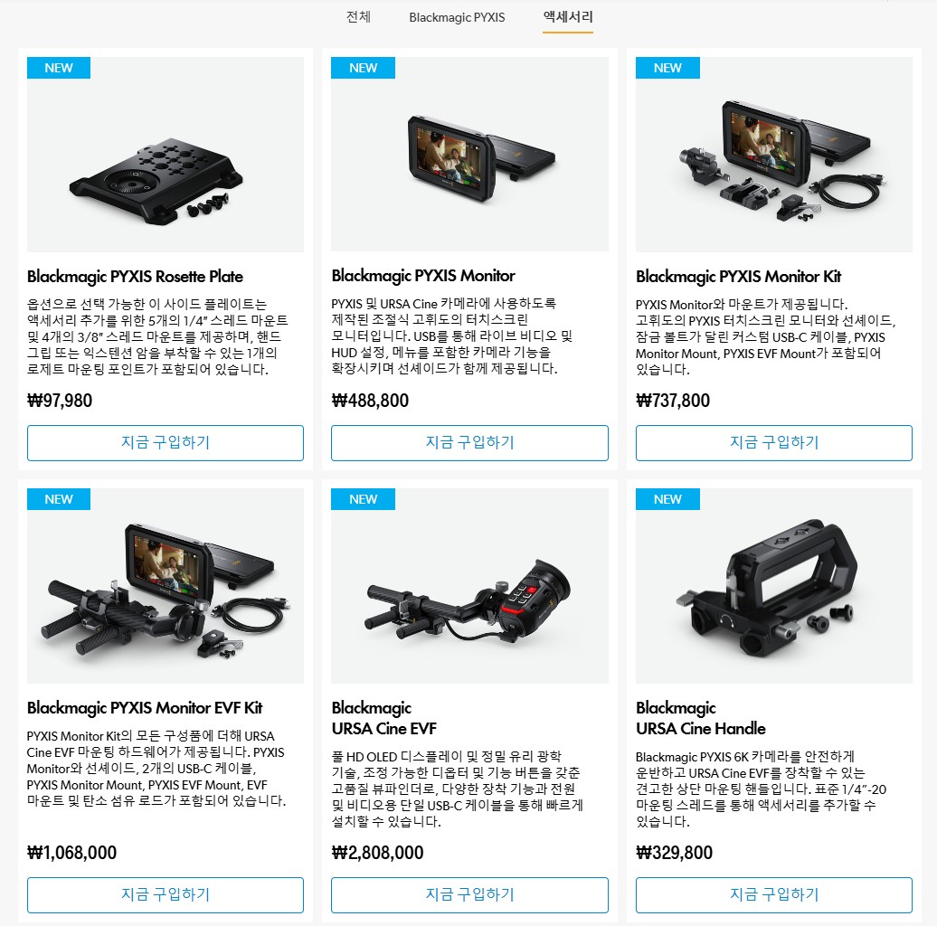Open the PYXIS Rosette Plate product image
Image resolution: width=937 pixels, height=926 pixels.
tap(166, 154)
